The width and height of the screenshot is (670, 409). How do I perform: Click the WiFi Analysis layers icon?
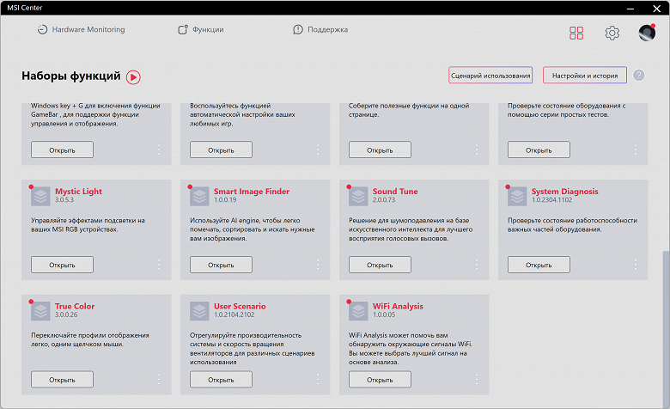(x=358, y=312)
